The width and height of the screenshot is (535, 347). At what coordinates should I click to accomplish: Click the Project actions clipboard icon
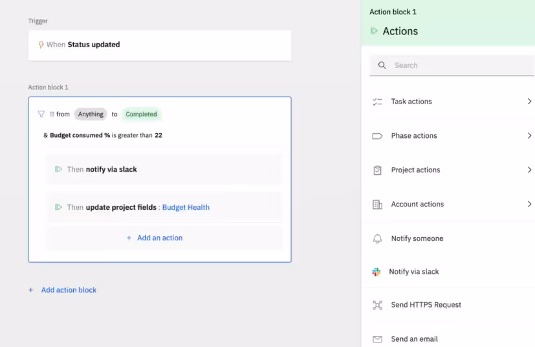click(x=377, y=170)
